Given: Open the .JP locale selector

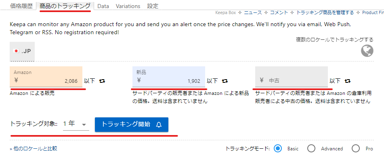Looking at the screenshot, I should coord(23,51).
